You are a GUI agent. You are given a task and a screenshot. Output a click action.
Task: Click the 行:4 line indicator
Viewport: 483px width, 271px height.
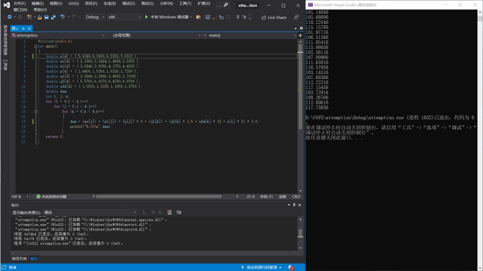tap(251, 196)
